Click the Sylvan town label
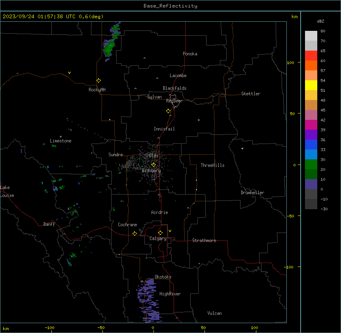Image resolution: width=341 pixels, height=333 pixels. pyautogui.click(x=154, y=97)
